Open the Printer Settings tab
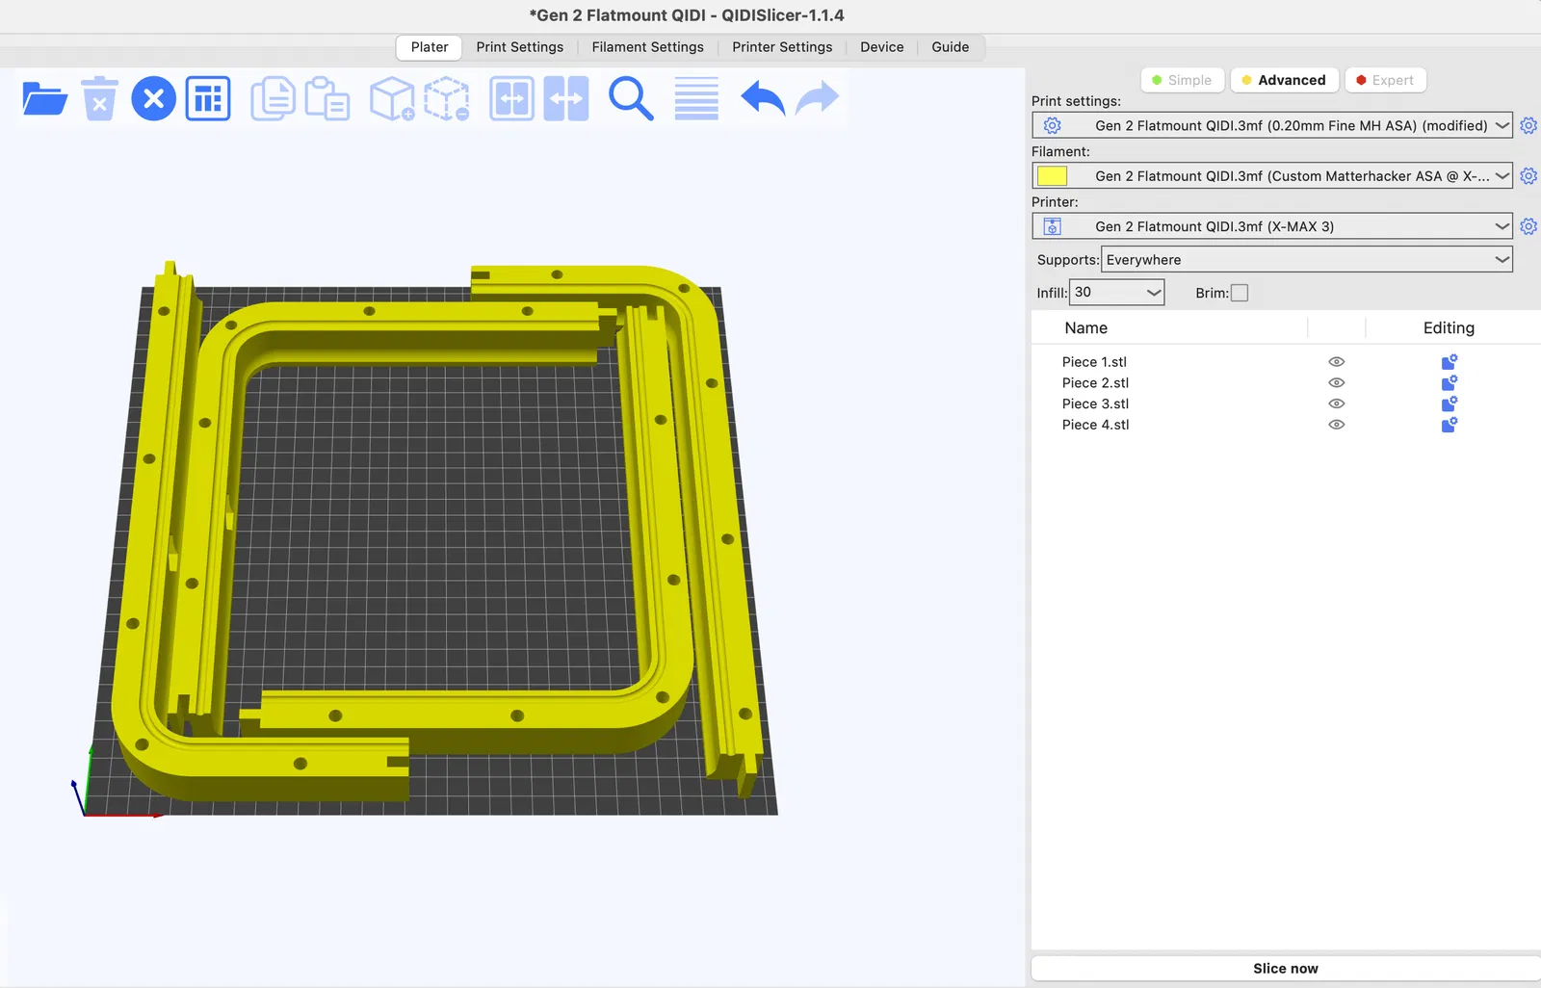 [782, 47]
